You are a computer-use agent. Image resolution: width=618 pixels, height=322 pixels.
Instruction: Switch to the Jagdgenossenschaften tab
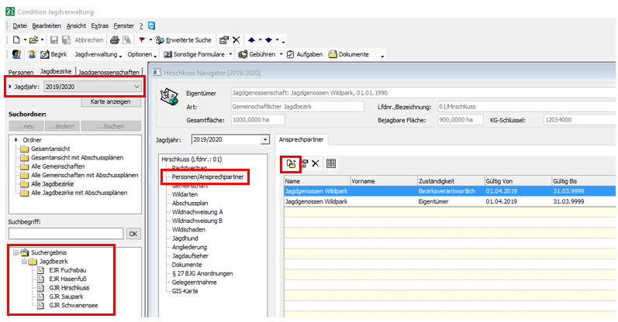109,72
